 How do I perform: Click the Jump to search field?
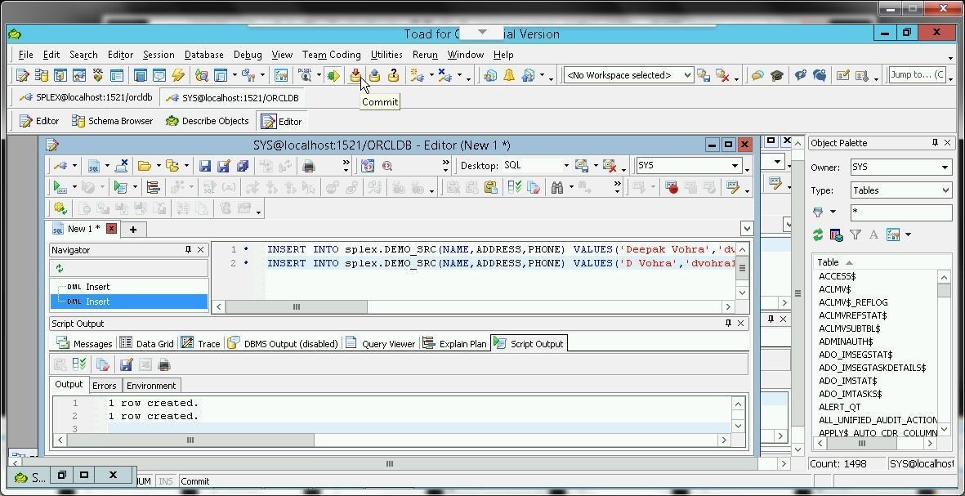click(x=917, y=75)
